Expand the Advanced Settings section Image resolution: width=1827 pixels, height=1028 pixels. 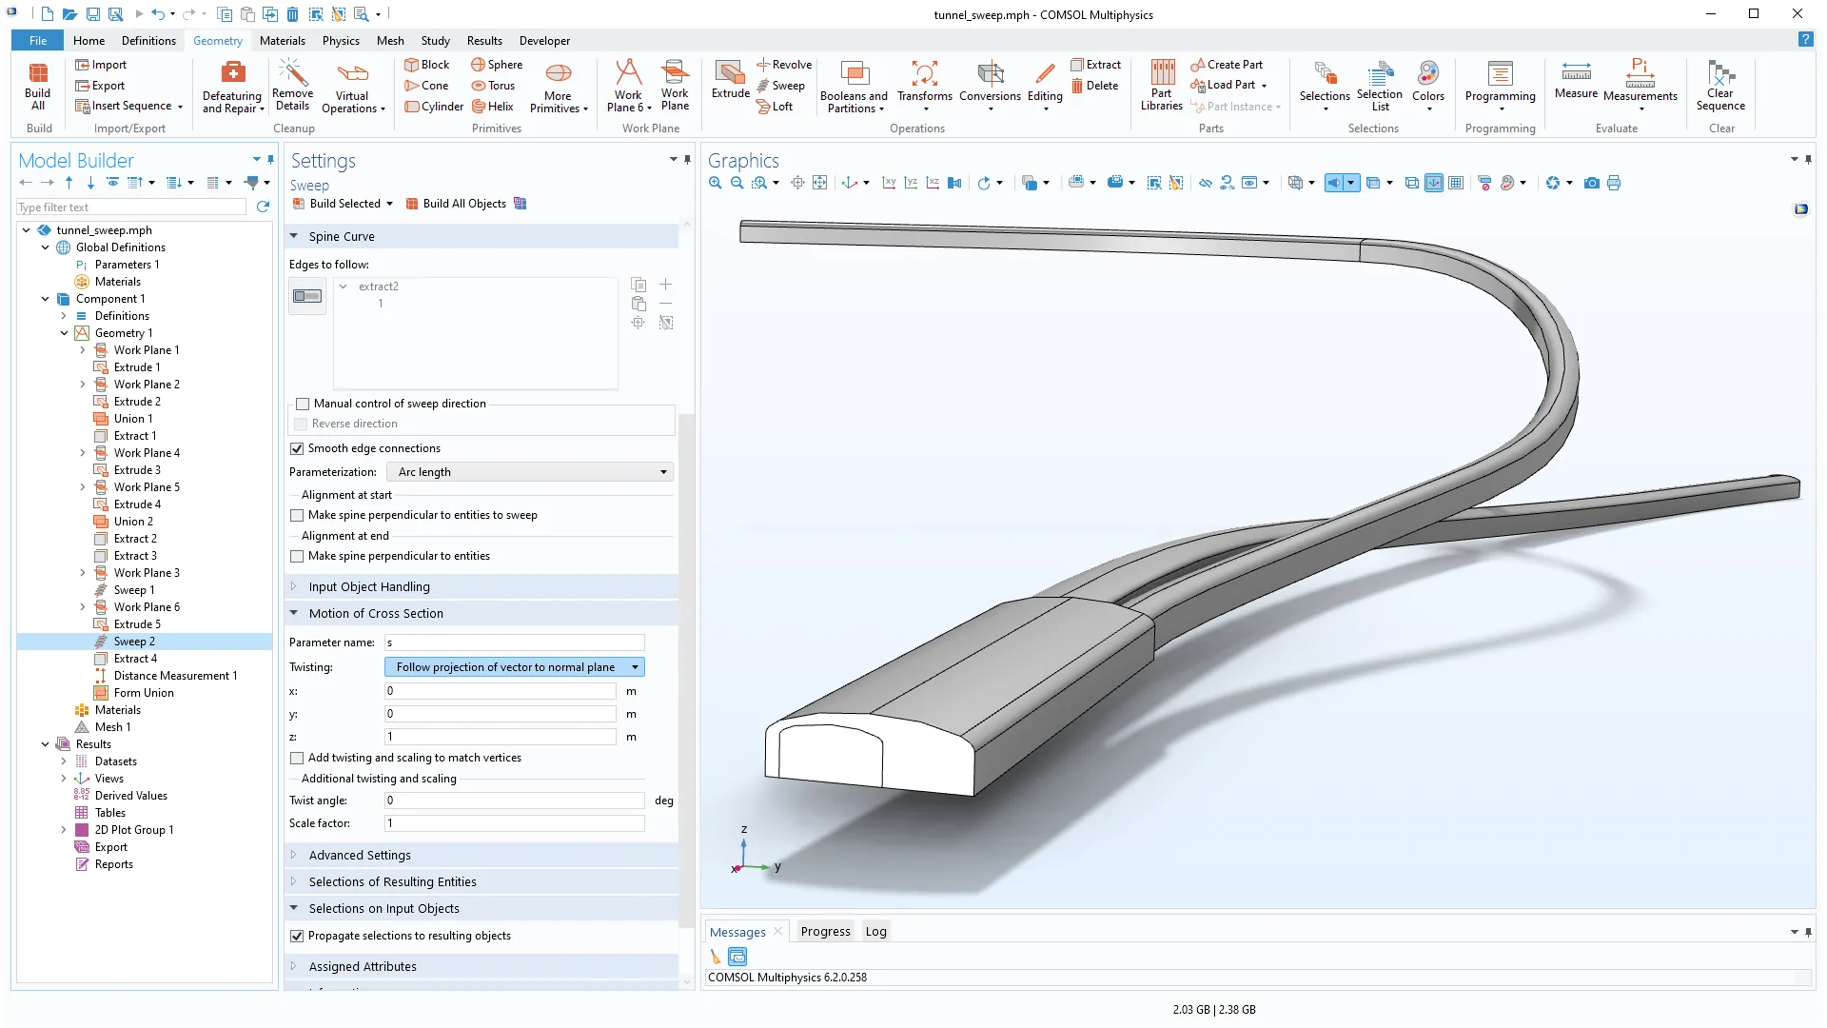(x=360, y=856)
